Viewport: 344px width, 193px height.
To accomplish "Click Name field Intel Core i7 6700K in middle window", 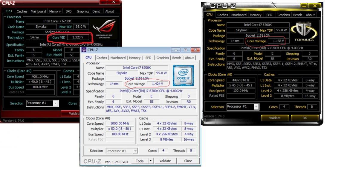I will [x=137, y=68].
